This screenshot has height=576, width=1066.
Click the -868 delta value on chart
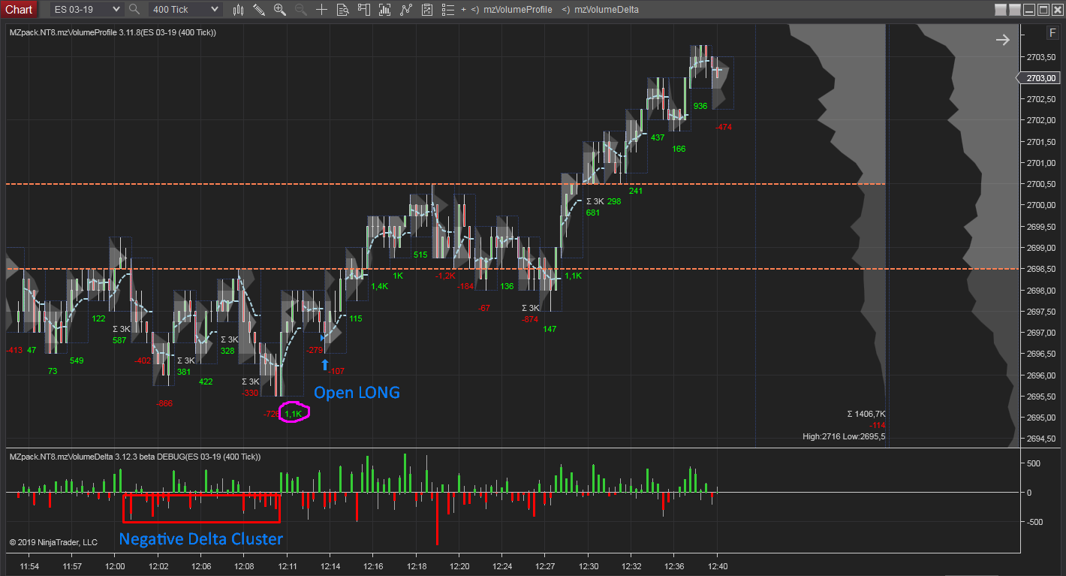[x=164, y=404]
